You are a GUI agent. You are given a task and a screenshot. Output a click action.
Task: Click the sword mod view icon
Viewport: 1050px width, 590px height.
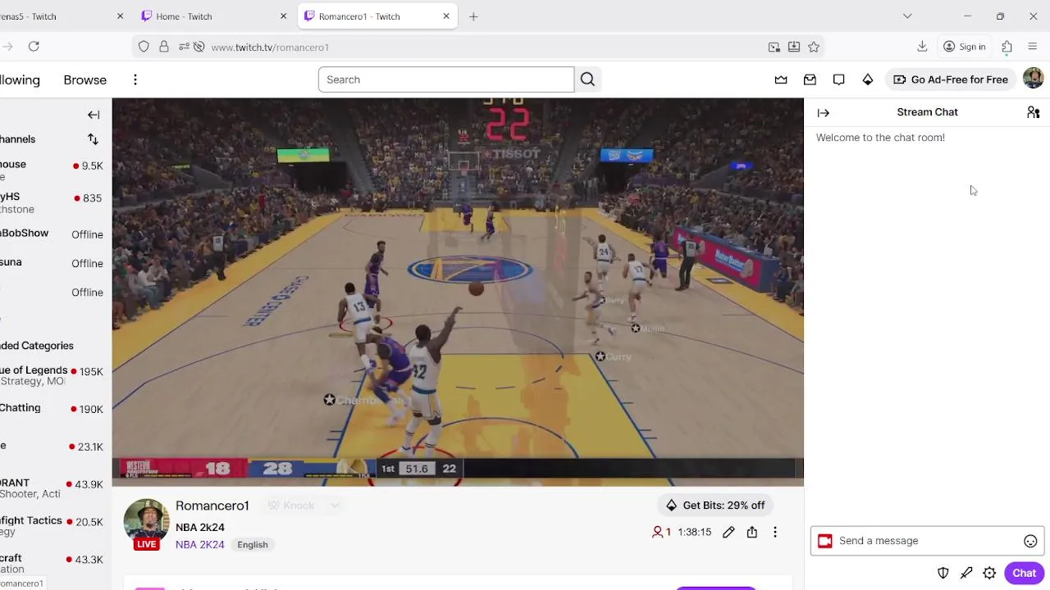pos(966,573)
